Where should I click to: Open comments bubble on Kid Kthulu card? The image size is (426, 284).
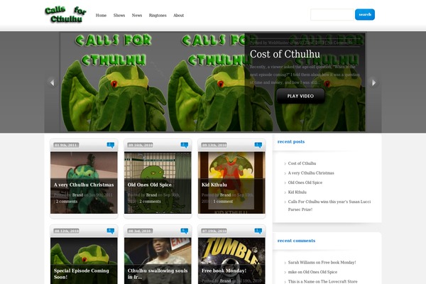point(258,145)
